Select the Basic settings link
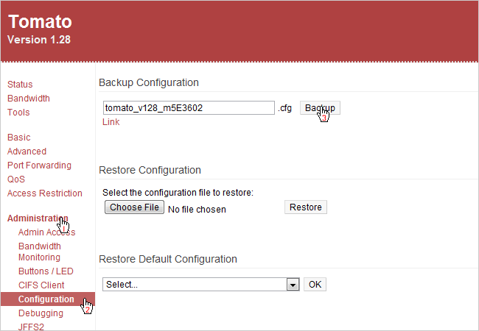This screenshot has width=479, height=331. pyautogui.click(x=19, y=138)
